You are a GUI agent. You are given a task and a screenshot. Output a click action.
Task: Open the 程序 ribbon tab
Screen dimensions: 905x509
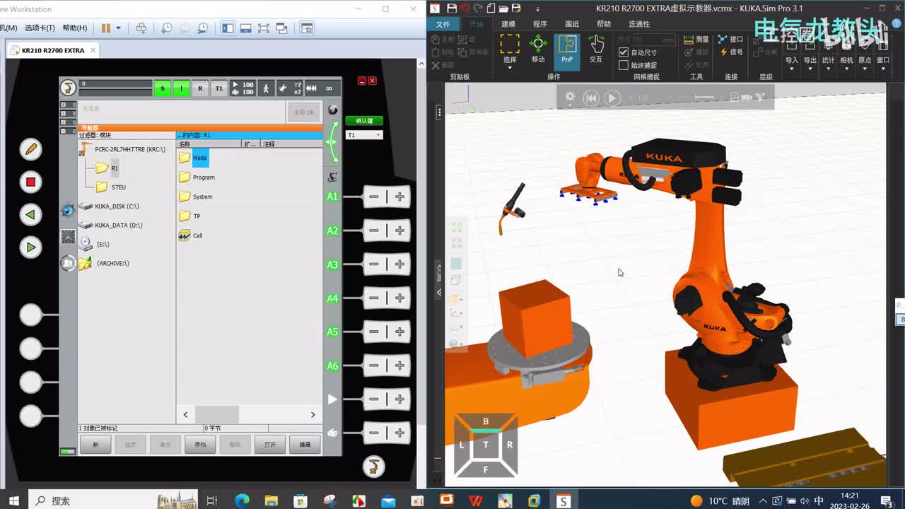[540, 24]
